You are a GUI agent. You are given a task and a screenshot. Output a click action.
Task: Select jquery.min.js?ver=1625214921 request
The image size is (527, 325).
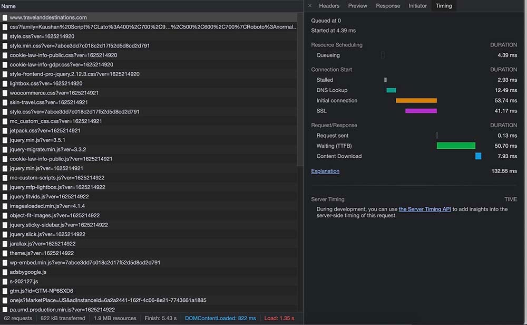point(149,168)
